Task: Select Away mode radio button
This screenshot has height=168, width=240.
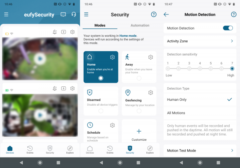Action: (x=139, y=78)
